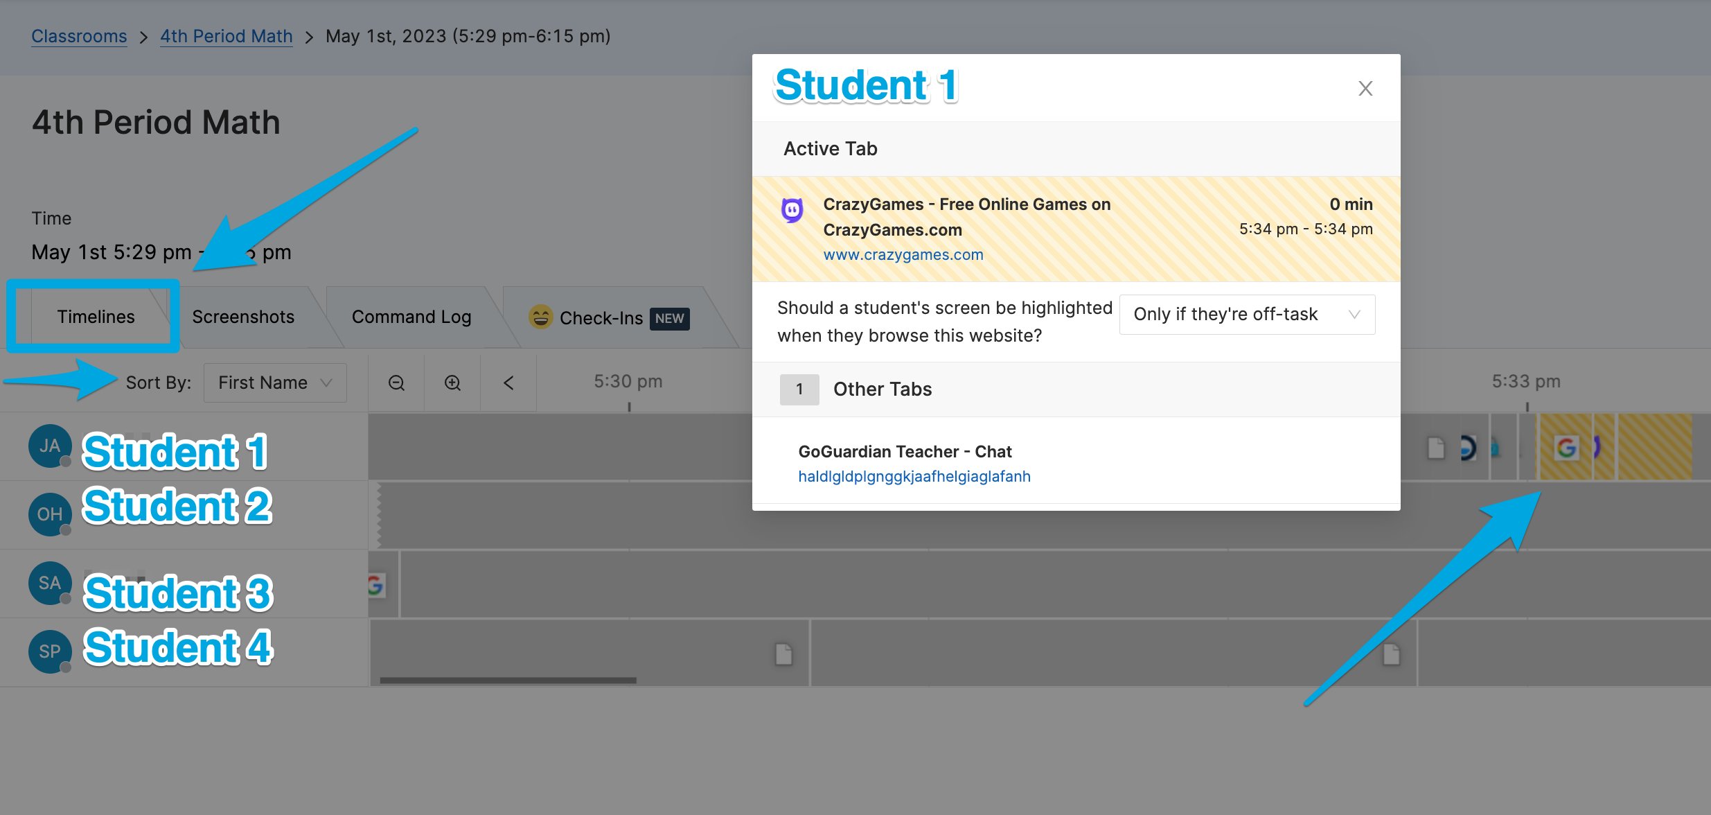Viewport: 1711px width, 815px height.
Task: Click the Check-Ins smiley emoji icon
Action: coord(540,317)
